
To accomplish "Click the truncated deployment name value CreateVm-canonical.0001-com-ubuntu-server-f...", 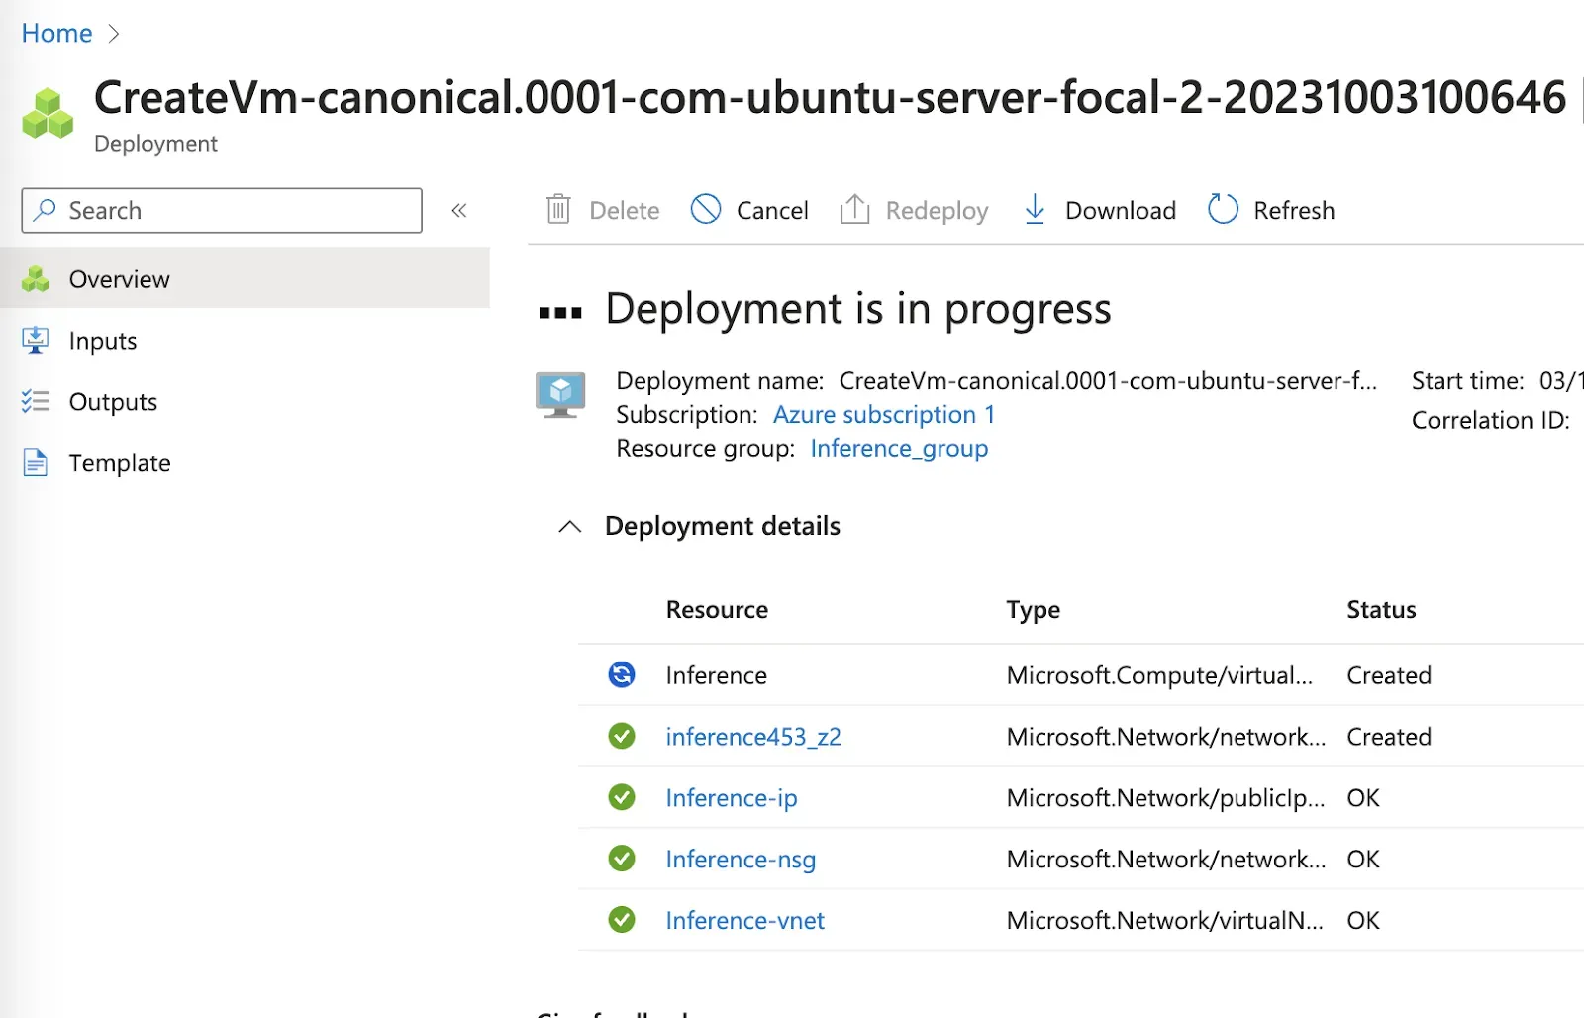I will pos(1108,381).
